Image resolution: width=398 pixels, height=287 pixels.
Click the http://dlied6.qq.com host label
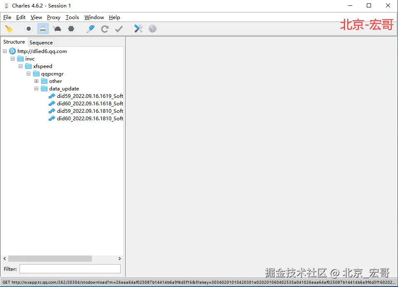point(42,51)
